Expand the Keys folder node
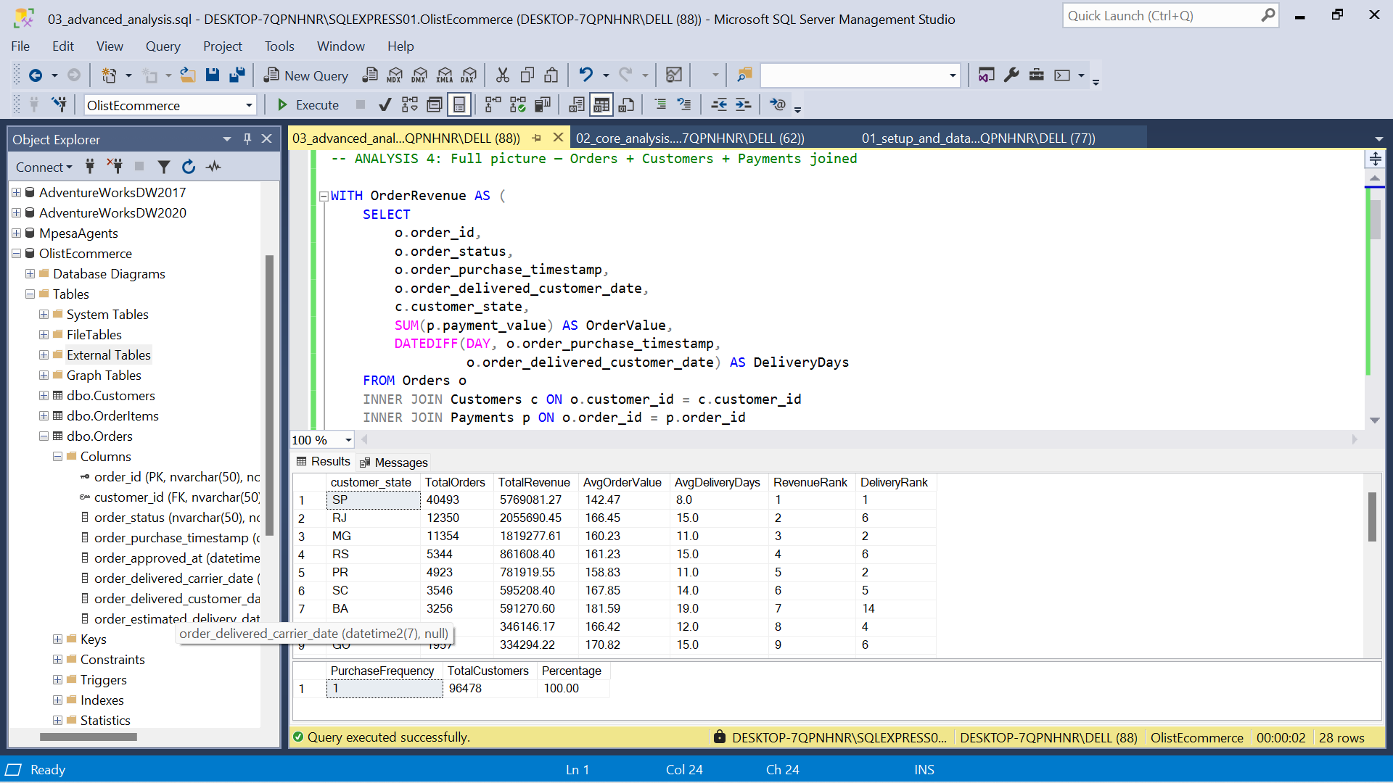Screen dimensions: 1393x783 point(57,639)
